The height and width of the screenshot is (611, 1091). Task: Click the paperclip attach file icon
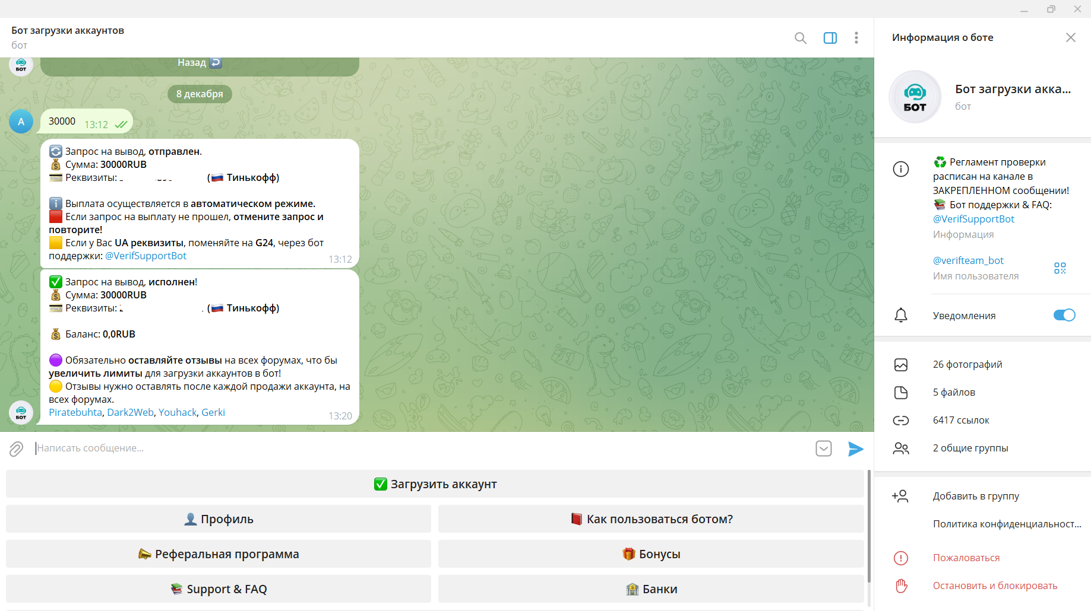pos(16,449)
